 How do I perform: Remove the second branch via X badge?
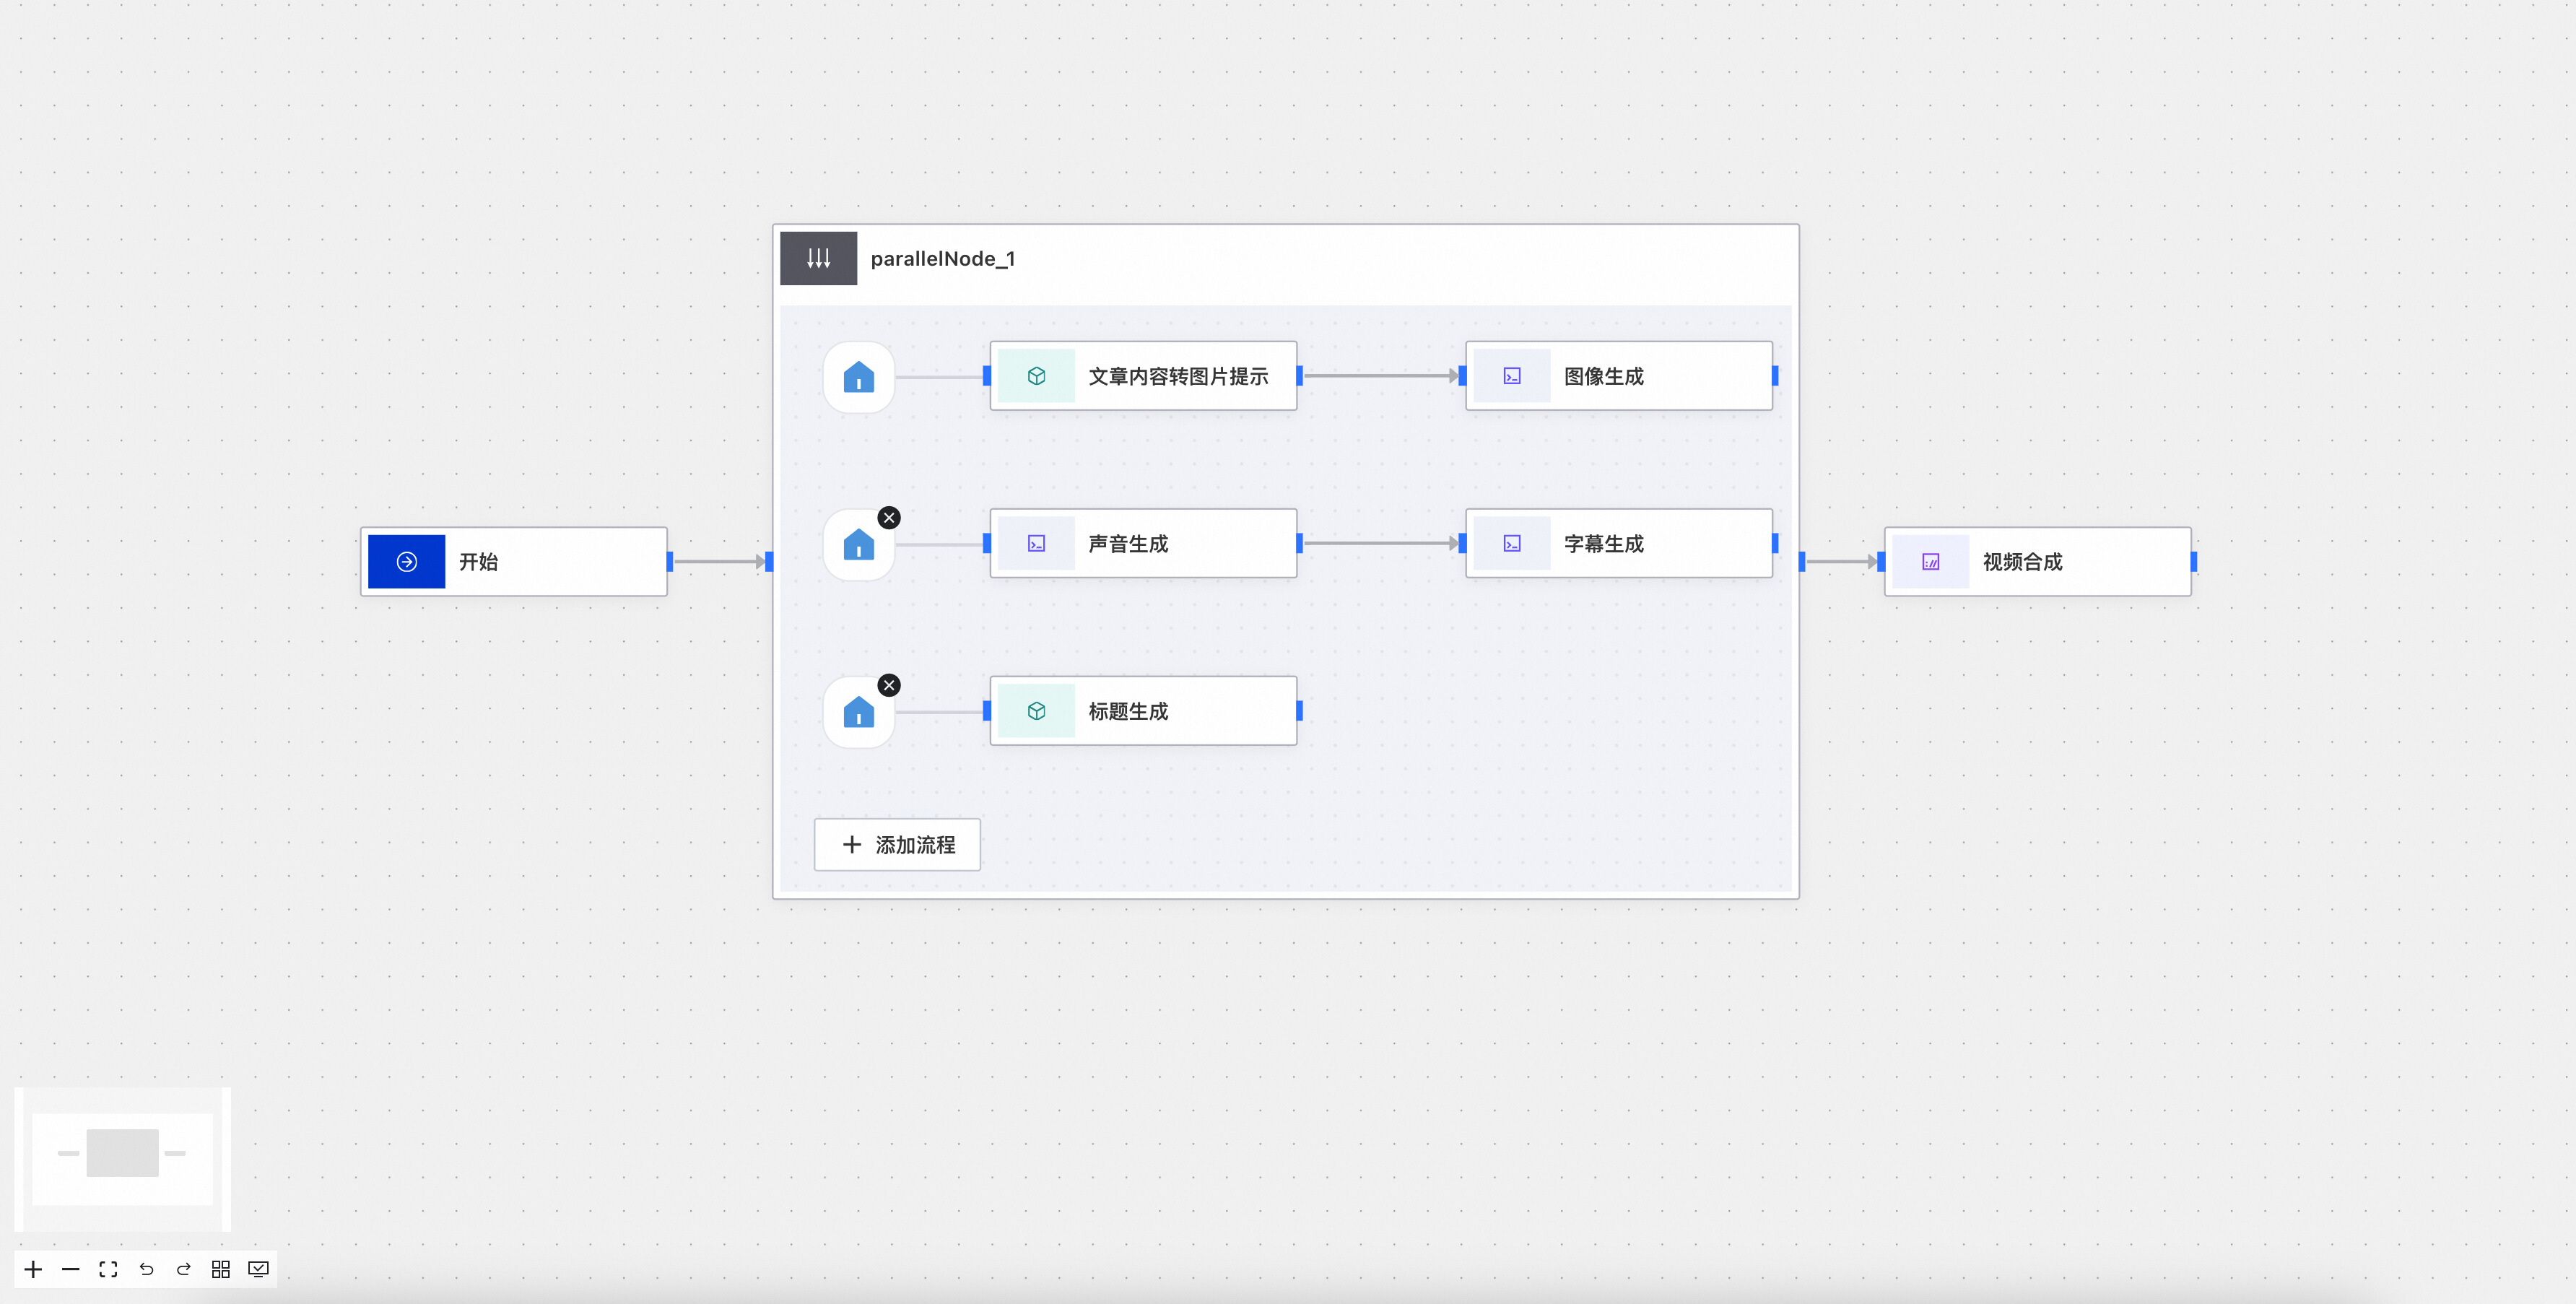point(889,518)
